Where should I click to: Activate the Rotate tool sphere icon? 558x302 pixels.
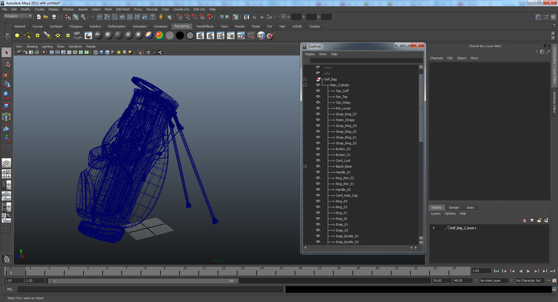(x=6, y=95)
